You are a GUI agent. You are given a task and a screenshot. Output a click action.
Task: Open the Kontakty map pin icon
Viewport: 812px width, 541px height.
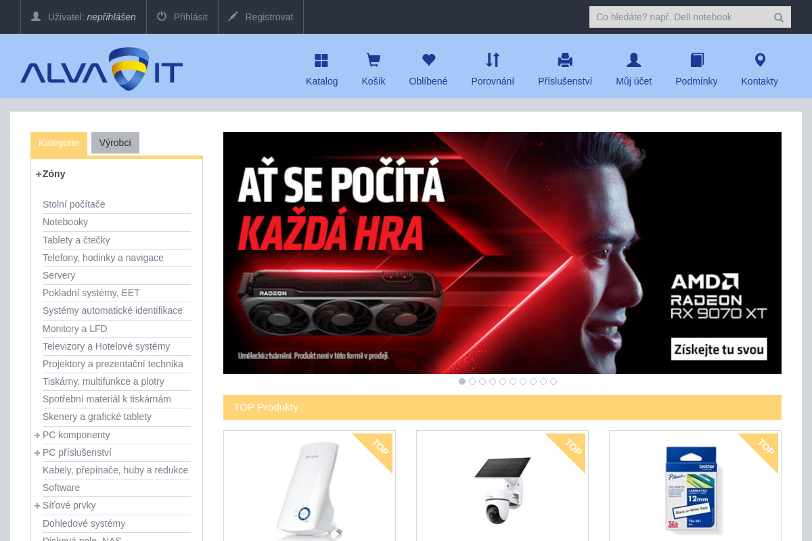click(760, 60)
